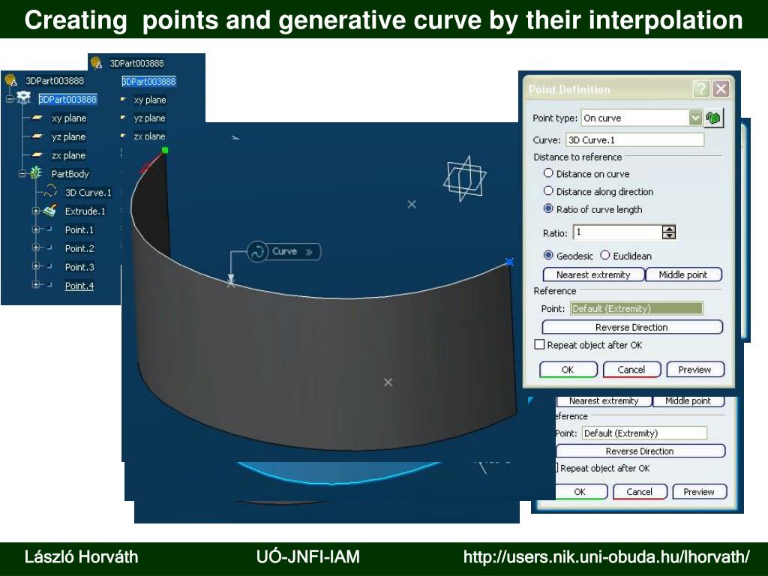Select the underlined Point.4 tree item
The height and width of the screenshot is (576, 768).
(x=79, y=286)
